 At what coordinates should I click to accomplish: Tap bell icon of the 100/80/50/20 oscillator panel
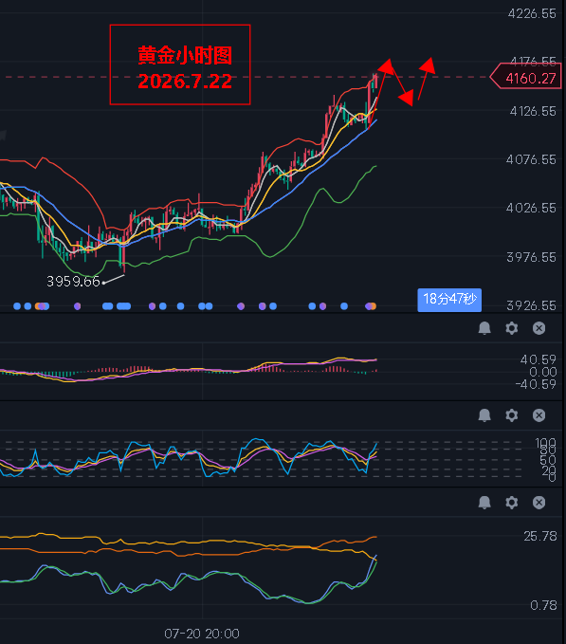[484, 415]
